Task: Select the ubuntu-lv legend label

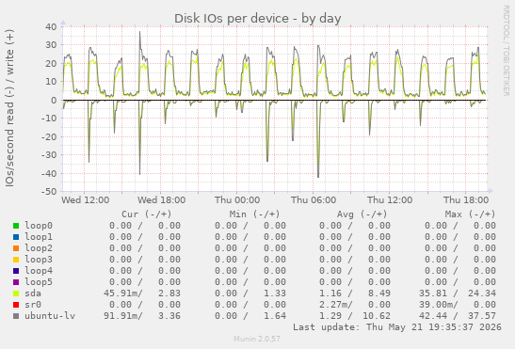Action: tap(50, 316)
